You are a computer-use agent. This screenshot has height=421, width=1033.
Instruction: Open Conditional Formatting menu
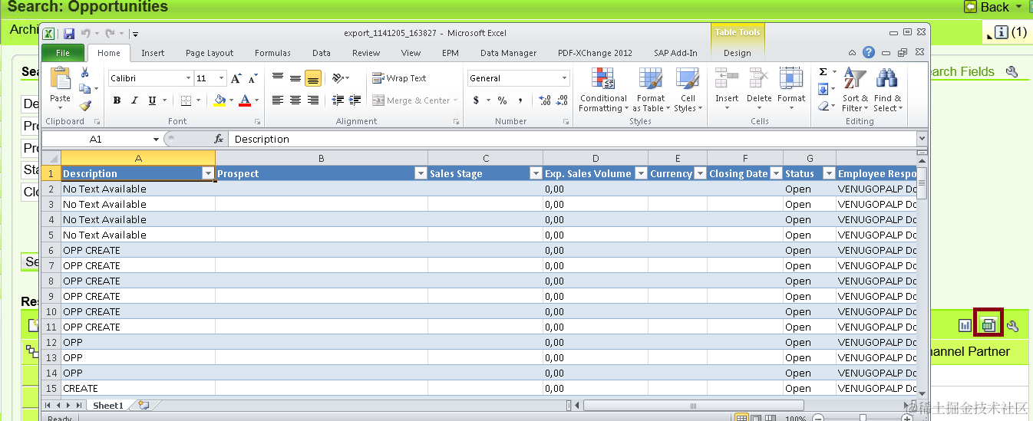click(603, 90)
